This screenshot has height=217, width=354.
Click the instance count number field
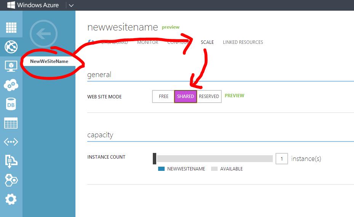click(x=282, y=159)
